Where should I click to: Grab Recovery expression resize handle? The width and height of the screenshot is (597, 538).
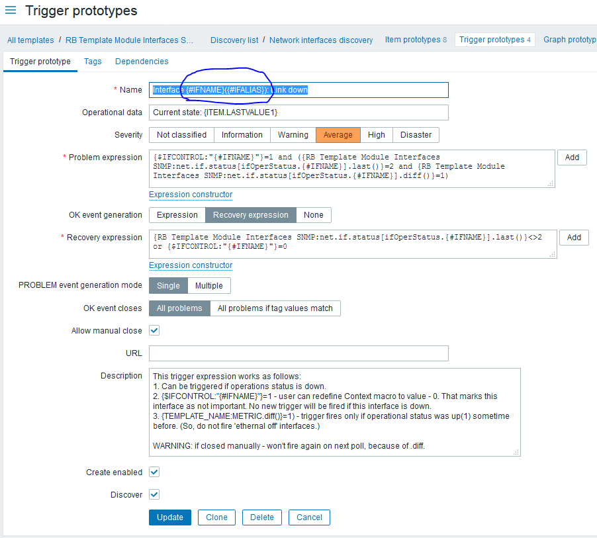(x=553, y=254)
